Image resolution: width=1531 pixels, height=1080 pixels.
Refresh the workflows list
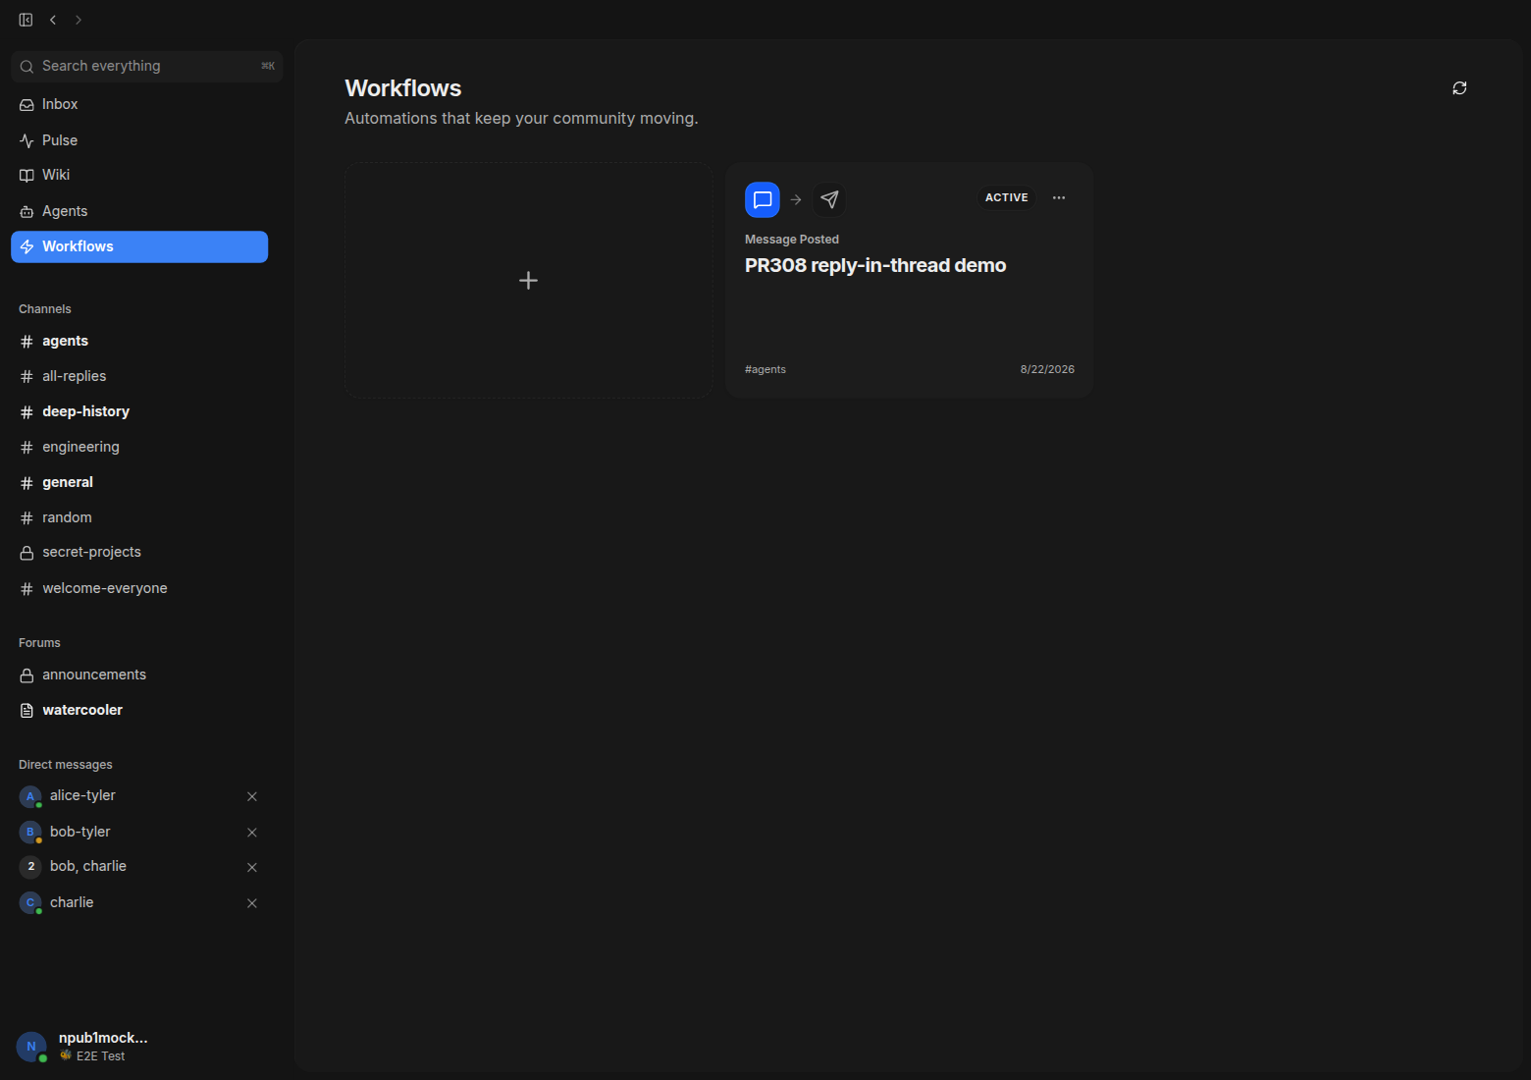coord(1459,88)
